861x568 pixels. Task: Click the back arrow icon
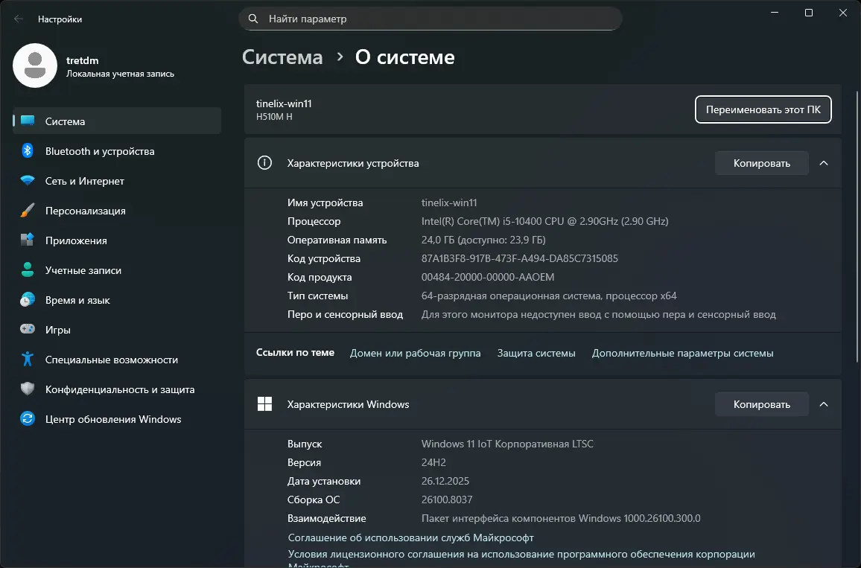point(19,19)
